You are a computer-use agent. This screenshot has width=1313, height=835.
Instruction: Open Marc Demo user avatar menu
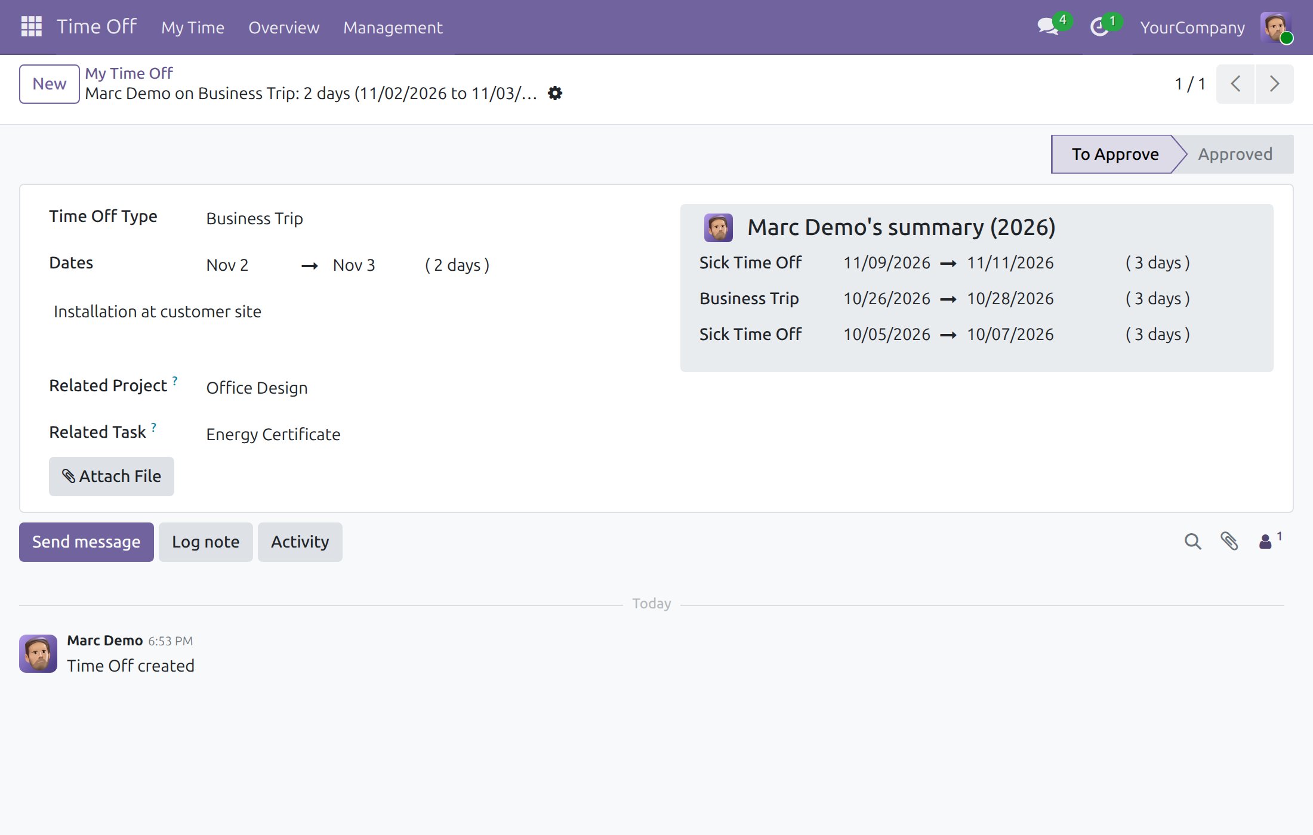pos(1276,27)
